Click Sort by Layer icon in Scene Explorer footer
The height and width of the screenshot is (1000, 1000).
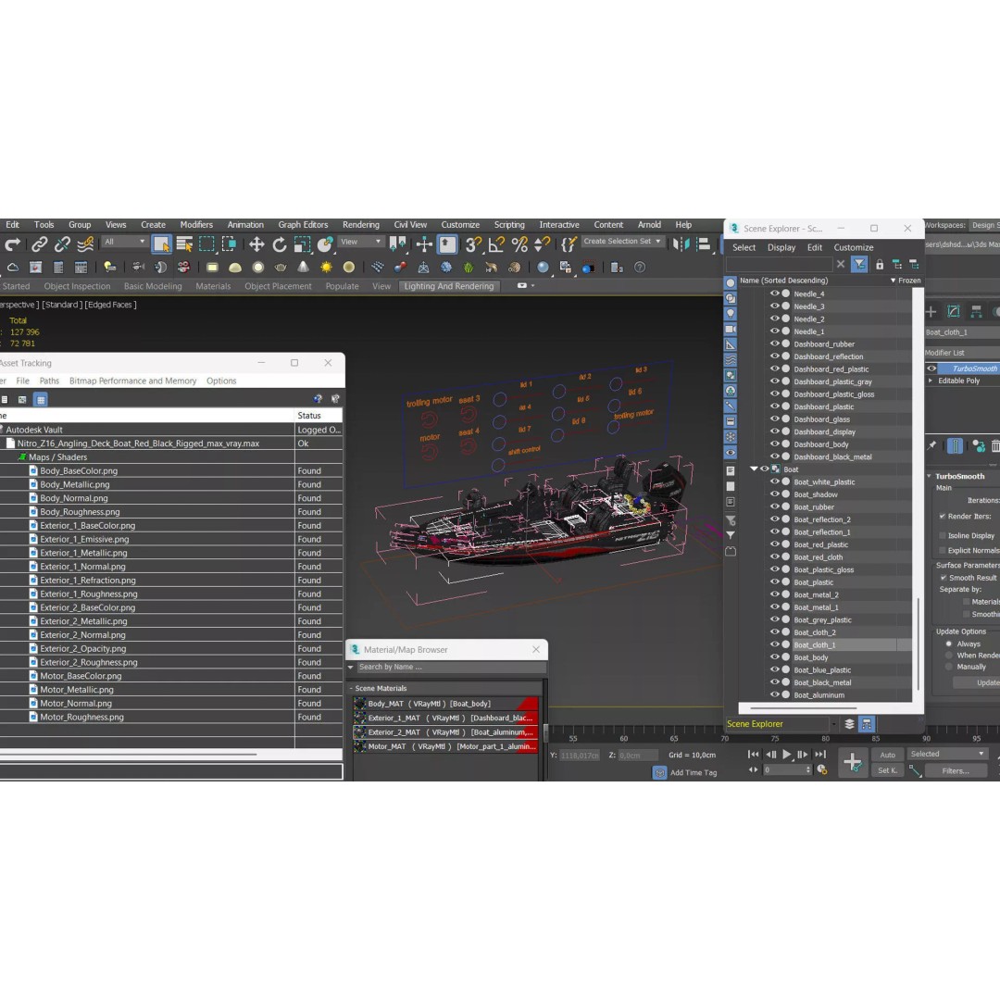pyautogui.click(x=849, y=724)
